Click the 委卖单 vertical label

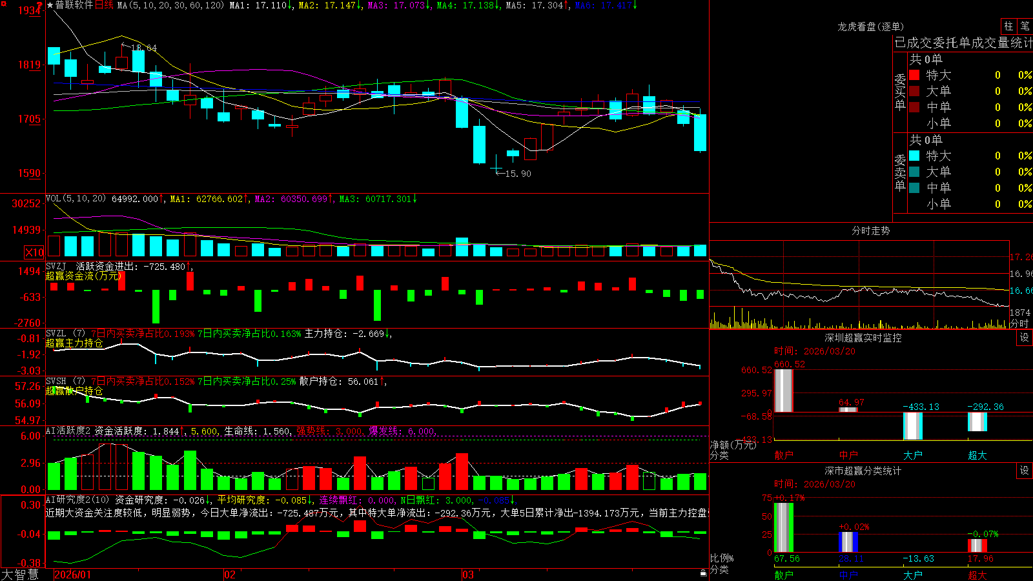[900, 173]
